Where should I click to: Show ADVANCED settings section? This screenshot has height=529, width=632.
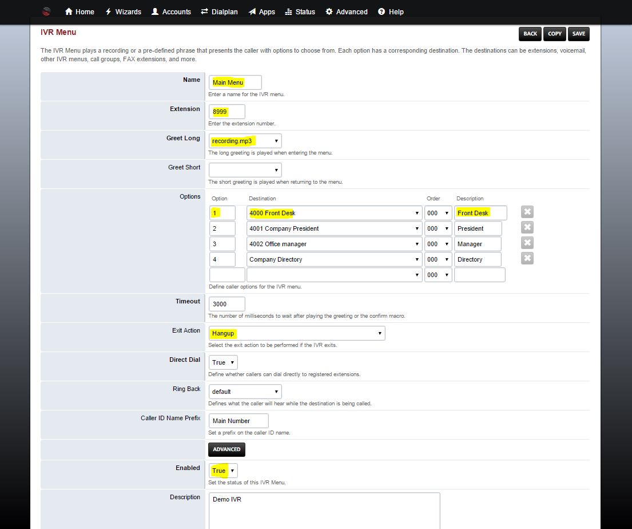click(x=226, y=449)
